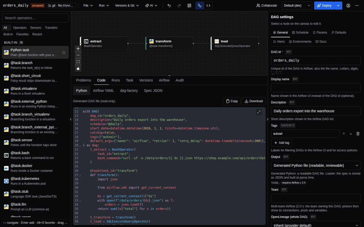Click the Deploy button
This screenshot has width=364, height=227.
coord(324,6)
